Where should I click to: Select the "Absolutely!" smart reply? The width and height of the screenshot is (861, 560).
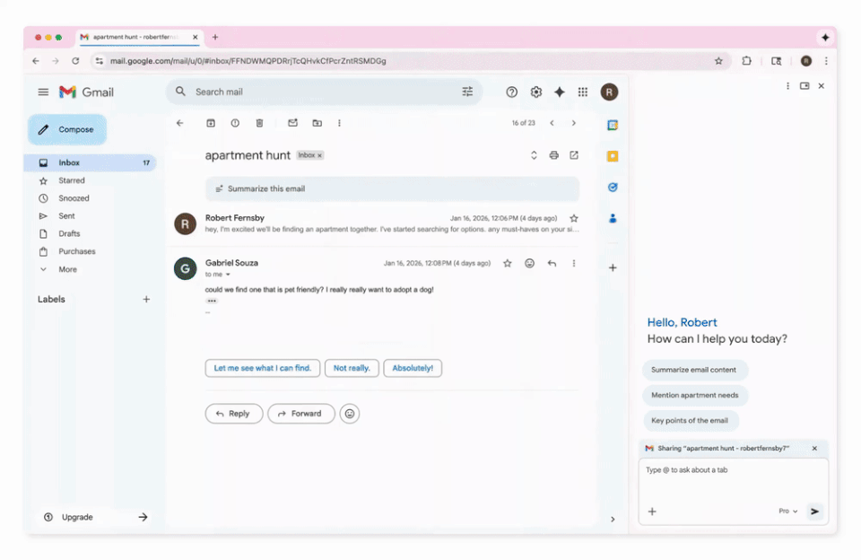point(413,368)
